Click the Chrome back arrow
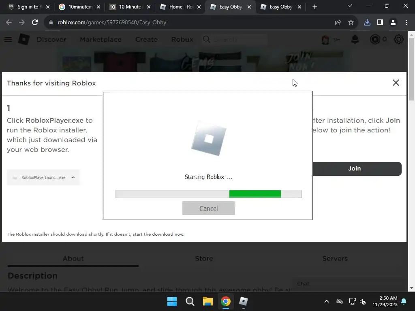The height and width of the screenshot is (311, 415). pyautogui.click(x=9, y=23)
